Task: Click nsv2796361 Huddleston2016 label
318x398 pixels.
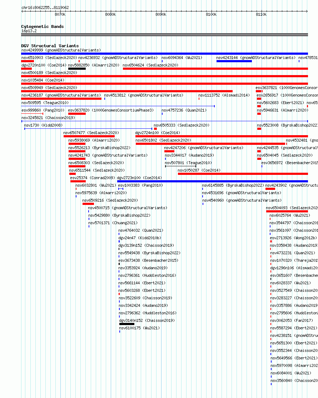Action: click(x=147, y=275)
